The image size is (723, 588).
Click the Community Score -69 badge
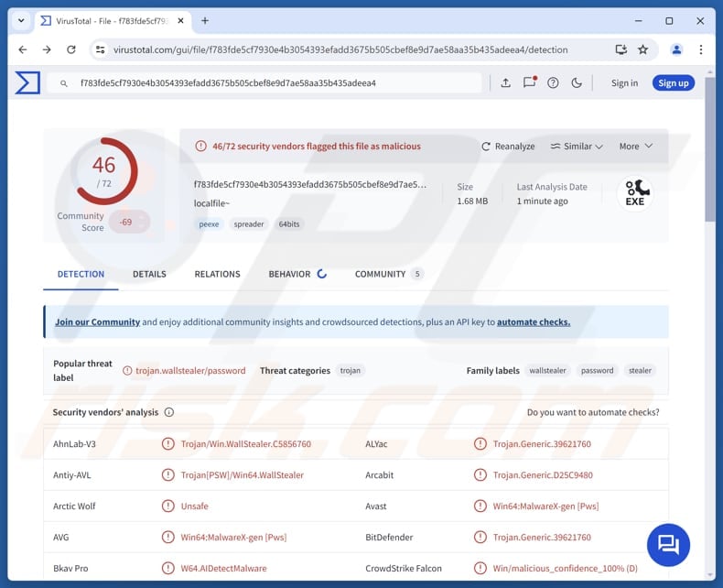click(129, 222)
